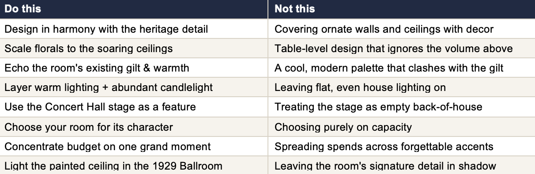Click 'Covering ornate walls and ceilings with decor' cell
Image resolution: width=535 pixels, height=174 pixels.
(401, 29)
